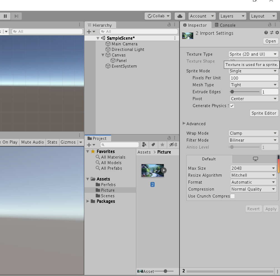Click the Extrude Edges slider handle
The height and width of the screenshot is (276, 280).
tap(232, 92)
